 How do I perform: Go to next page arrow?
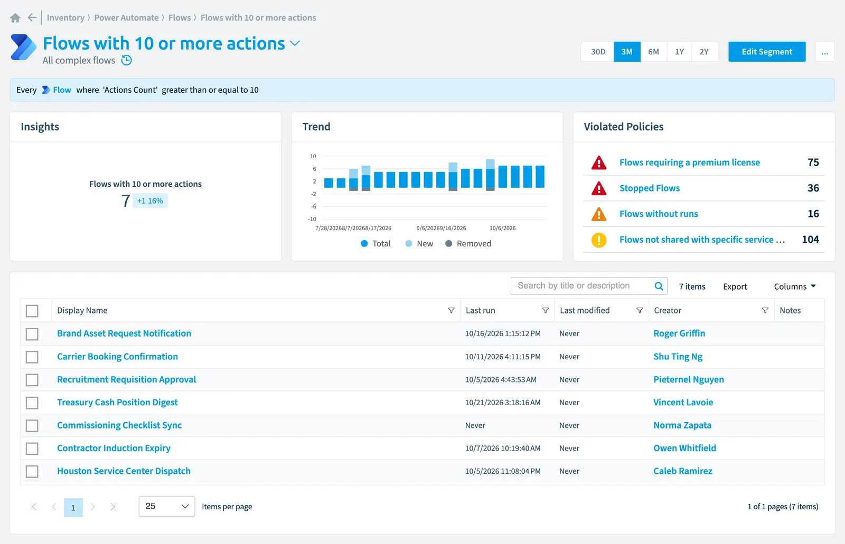(x=93, y=507)
